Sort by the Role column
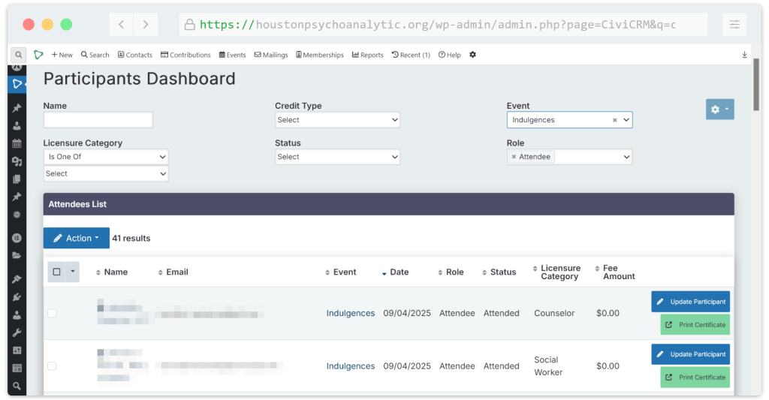 [x=451, y=272]
